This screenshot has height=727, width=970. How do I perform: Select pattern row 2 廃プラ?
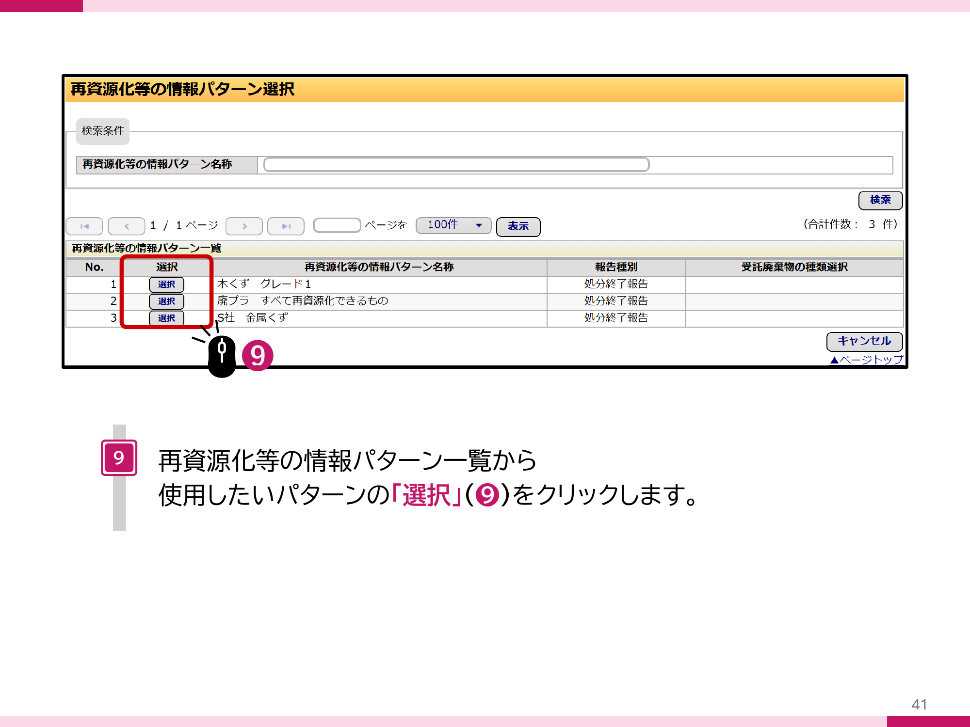pos(166,301)
